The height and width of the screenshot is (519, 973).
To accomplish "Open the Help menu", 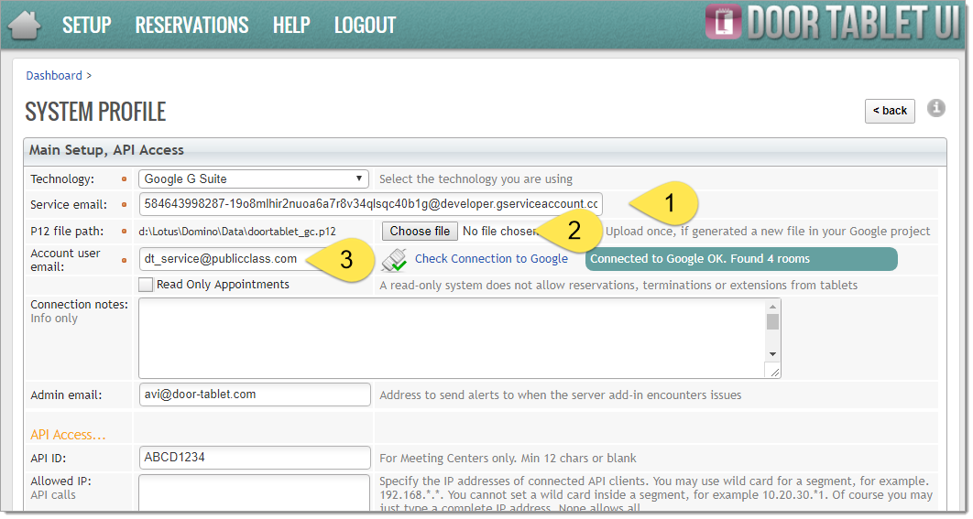I will (x=291, y=26).
